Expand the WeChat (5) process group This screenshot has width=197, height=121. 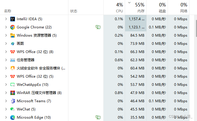(6, 109)
